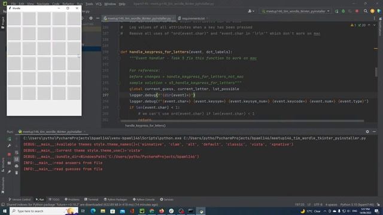Change the UTF-8 file encoding widget
The height and width of the screenshot is (215, 383).
(x=318, y=204)
